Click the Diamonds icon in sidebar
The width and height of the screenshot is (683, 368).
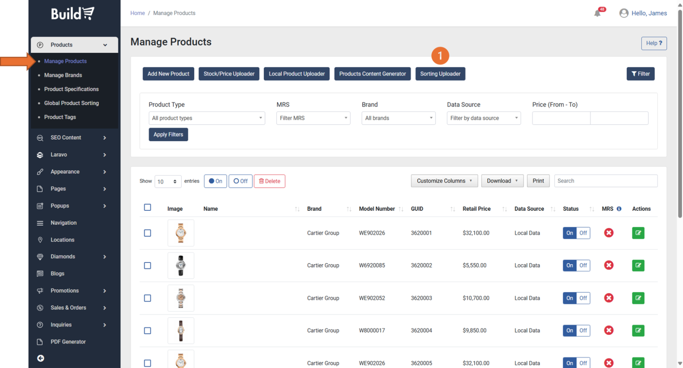tap(40, 257)
